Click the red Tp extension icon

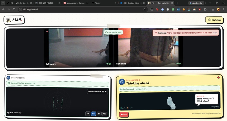point(157,9)
